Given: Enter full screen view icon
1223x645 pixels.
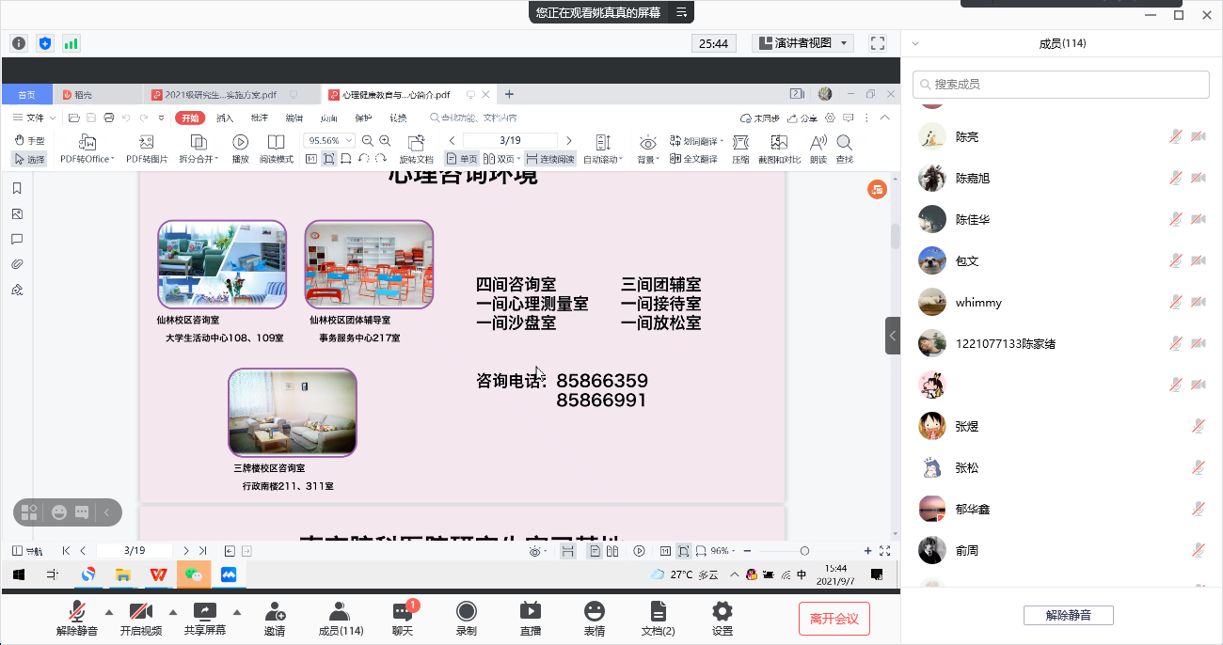Looking at the screenshot, I should [877, 43].
